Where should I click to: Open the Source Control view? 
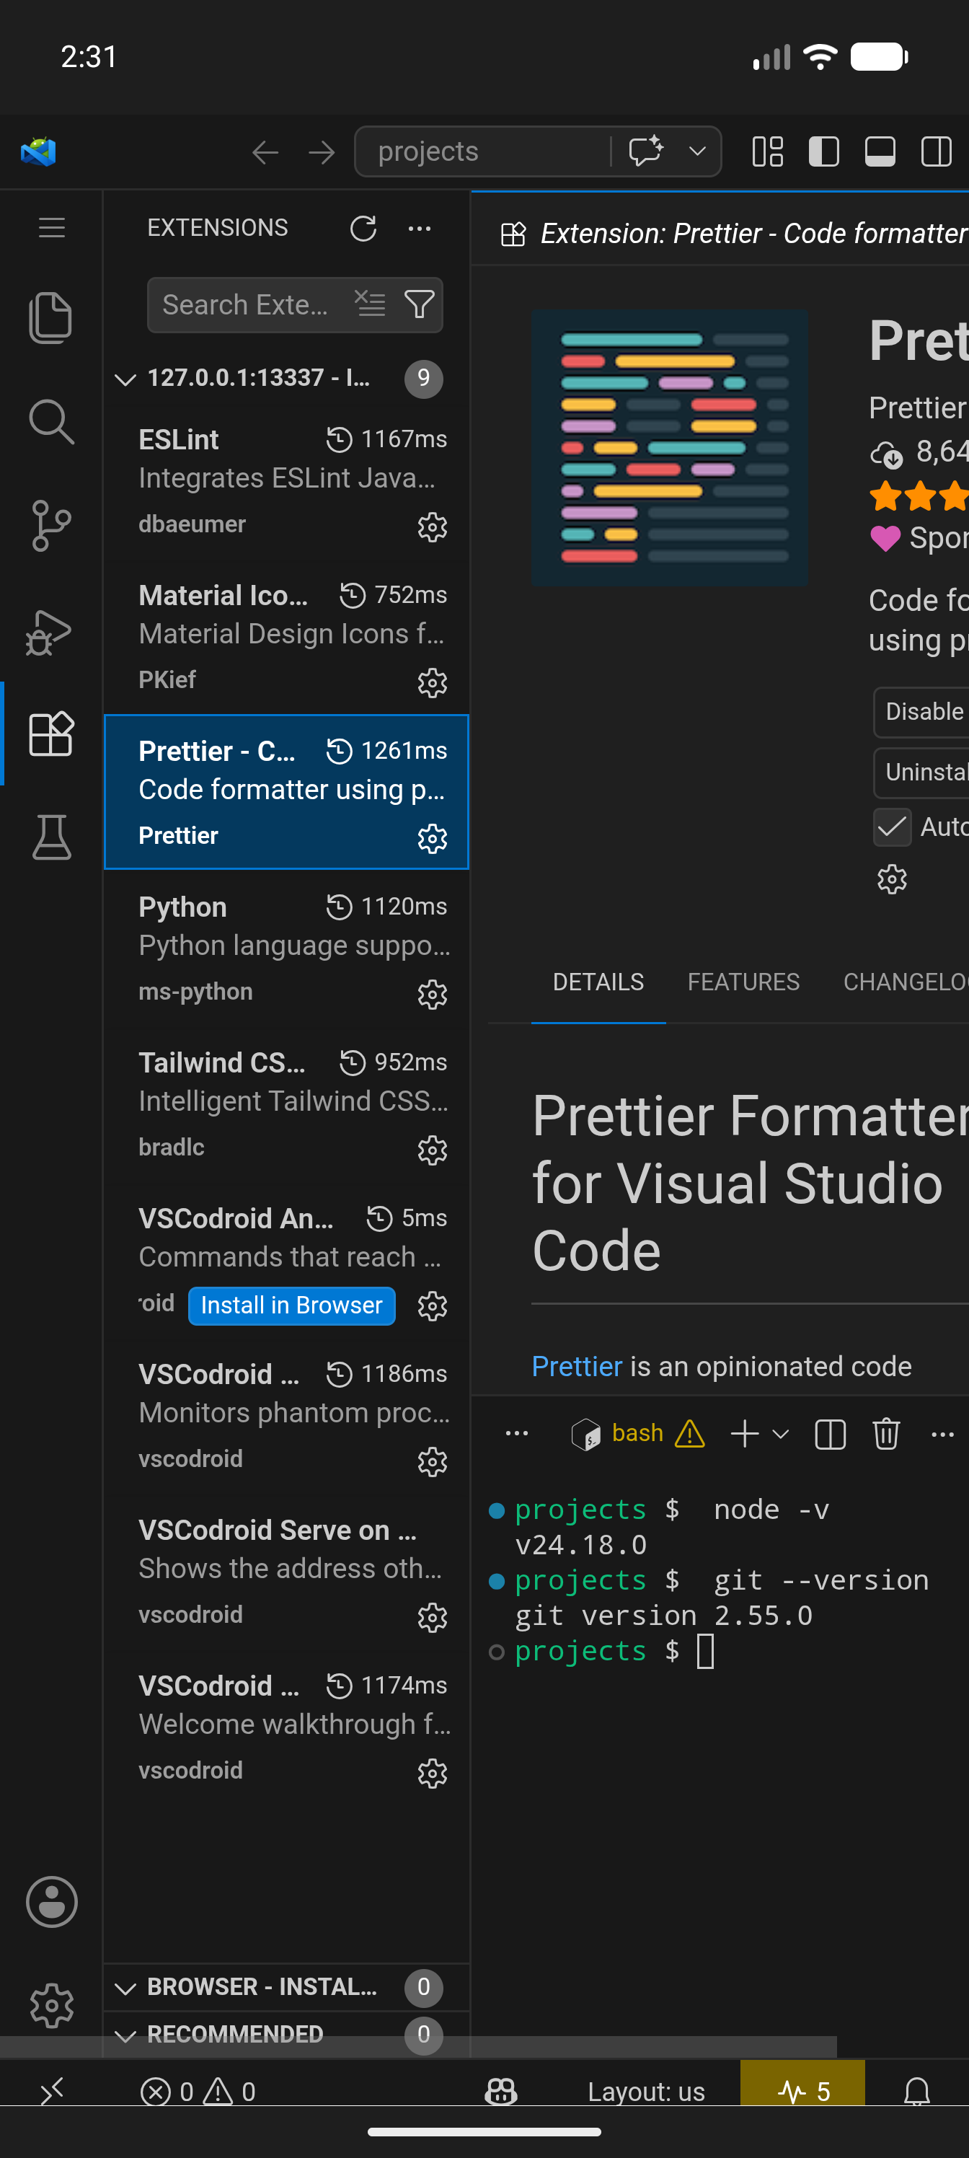51,525
